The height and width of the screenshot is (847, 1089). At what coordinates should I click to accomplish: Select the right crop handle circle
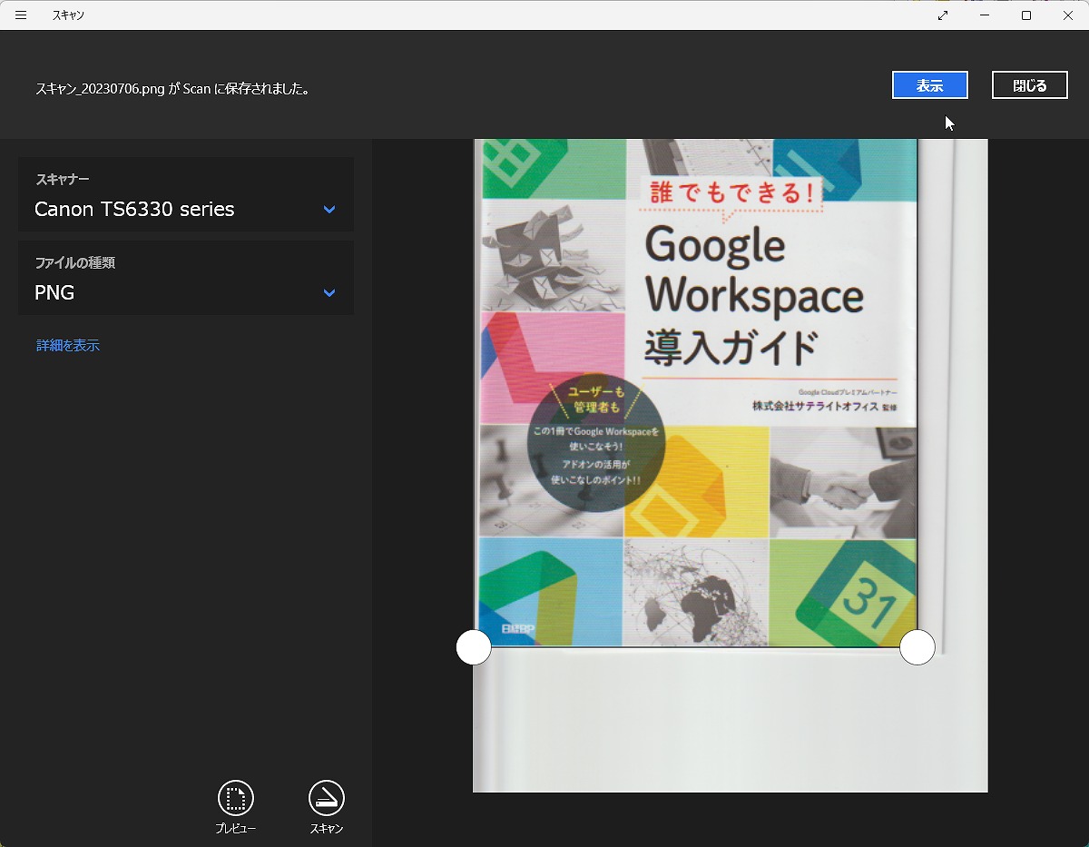pos(917,647)
